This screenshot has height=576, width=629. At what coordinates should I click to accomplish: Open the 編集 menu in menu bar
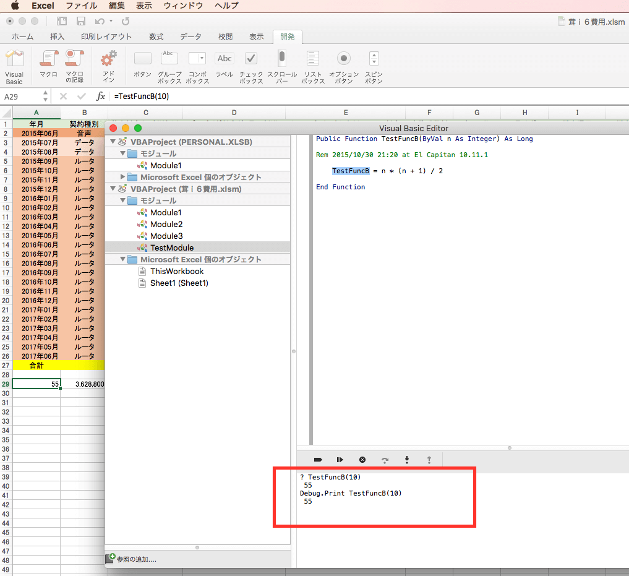point(117,6)
